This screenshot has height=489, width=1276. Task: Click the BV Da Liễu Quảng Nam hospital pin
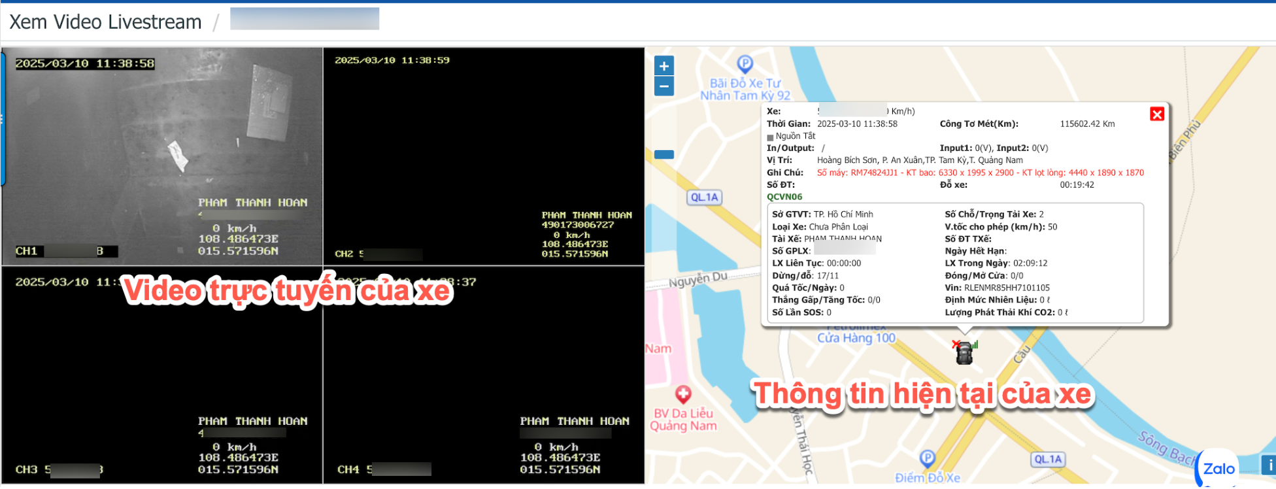point(683,394)
